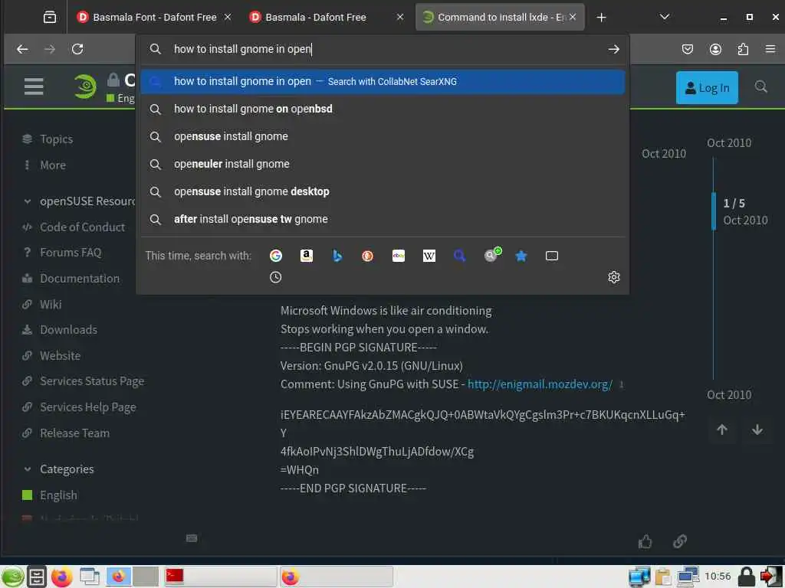Viewport: 785px width, 588px height.
Task: Open Topics in the sidebar
Action: pyautogui.click(x=56, y=139)
